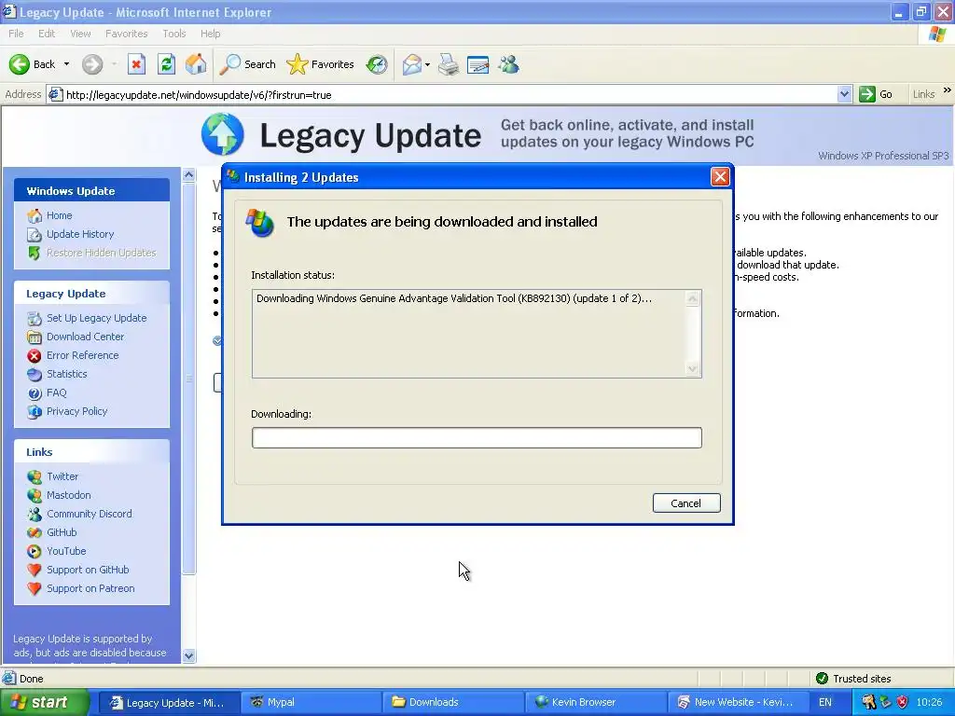Click the red shield tray icon

[x=903, y=702]
